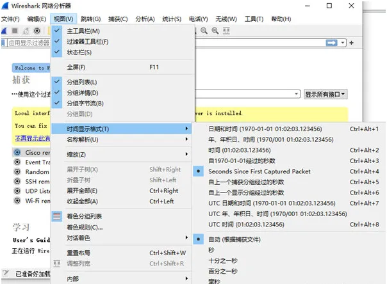Open 工具(T) menu
387x284 pixels.
[254, 19]
